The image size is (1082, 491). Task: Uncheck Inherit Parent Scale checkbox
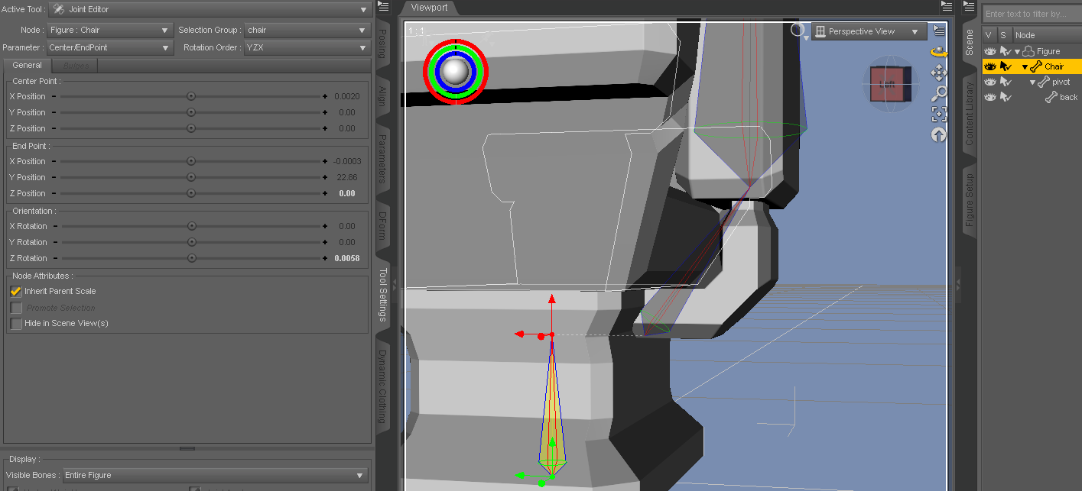[x=16, y=291]
